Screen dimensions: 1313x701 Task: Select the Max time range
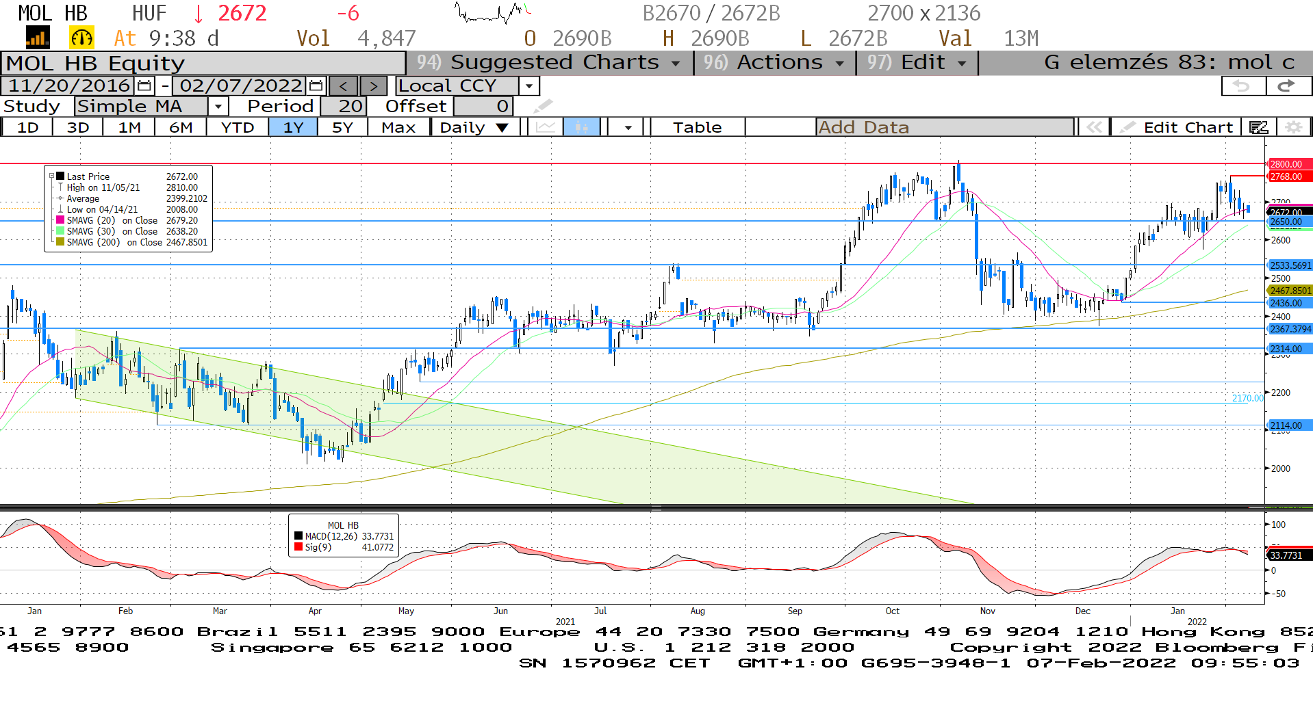point(398,127)
